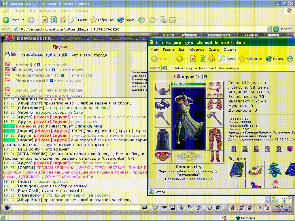
Task: Click chat scrollbar down arrow
Action: tap(267, 201)
